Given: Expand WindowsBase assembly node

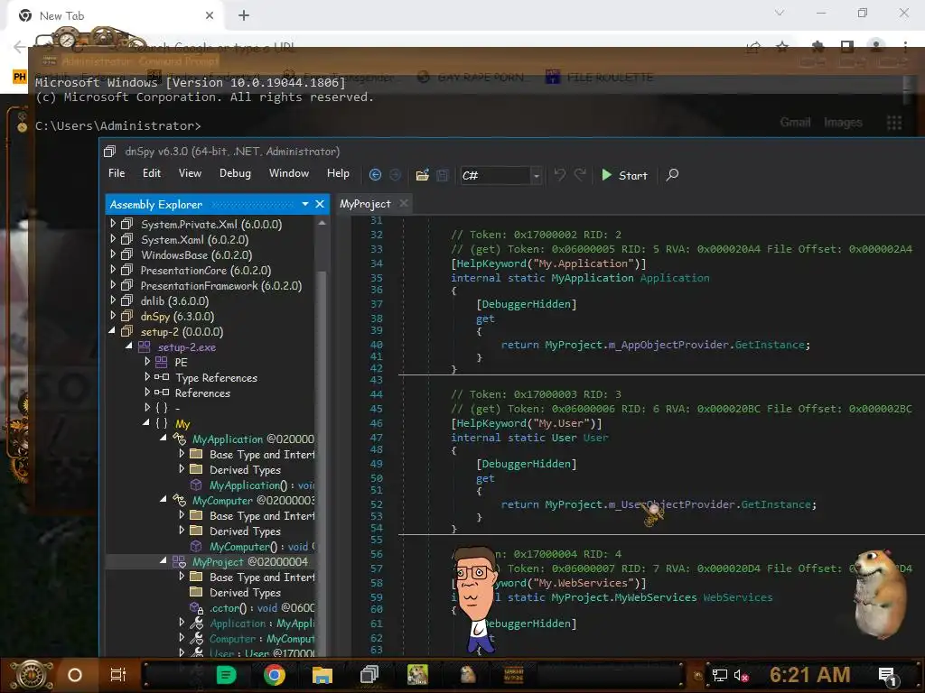Looking at the screenshot, I should tap(113, 254).
